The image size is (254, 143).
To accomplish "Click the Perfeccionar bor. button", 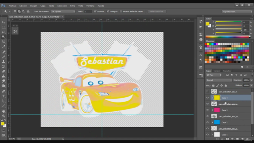I will [x=157, y=12].
